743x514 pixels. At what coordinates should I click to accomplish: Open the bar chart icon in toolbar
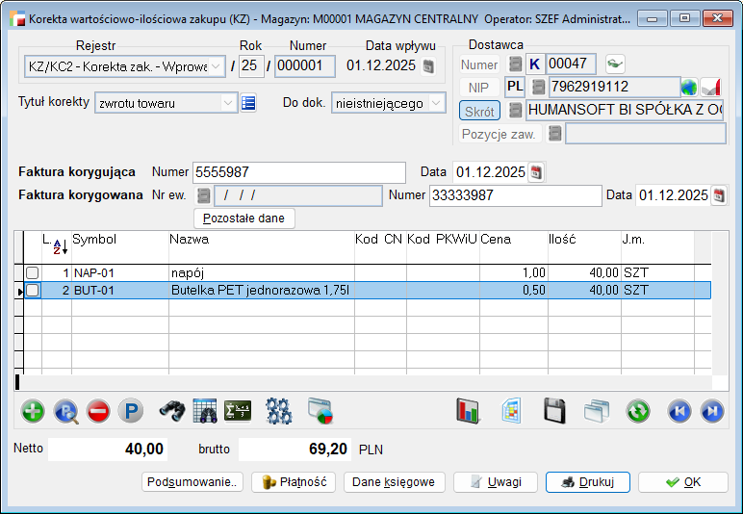[468, 412]
